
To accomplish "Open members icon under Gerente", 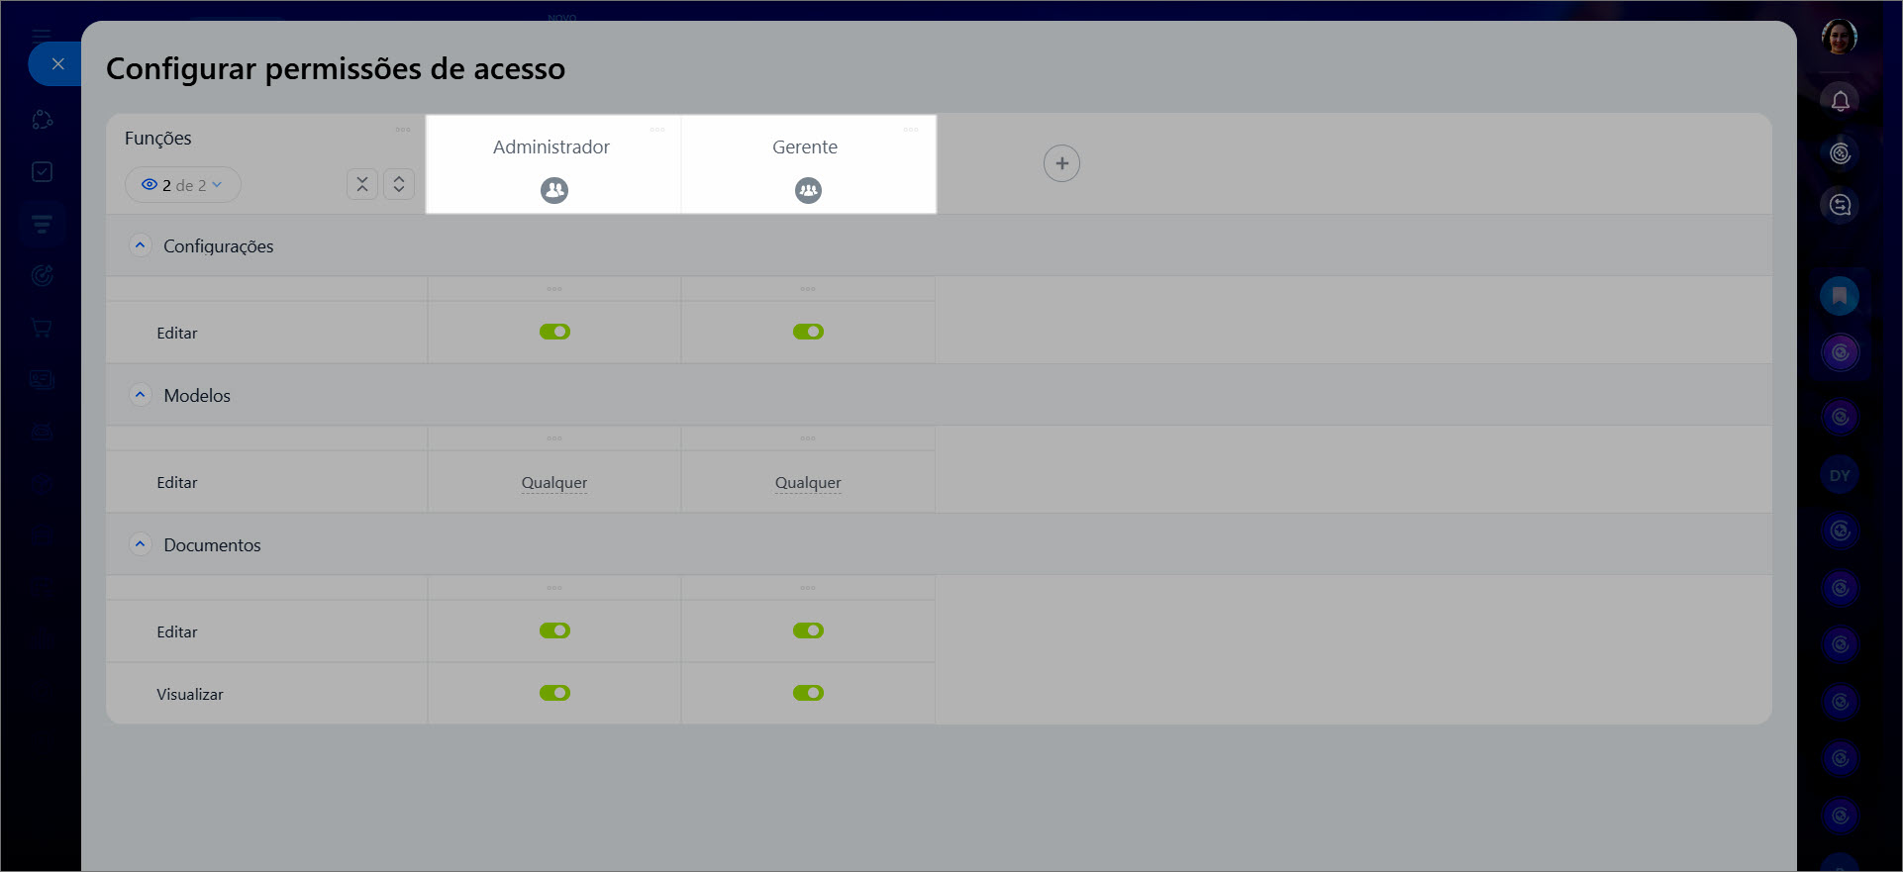I will (808, 190).
